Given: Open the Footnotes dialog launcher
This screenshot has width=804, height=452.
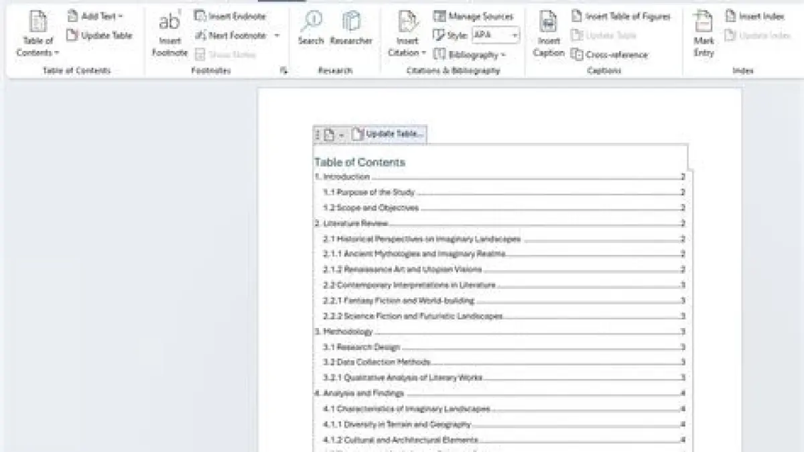Looking at the screenshot, I should 284,70.
